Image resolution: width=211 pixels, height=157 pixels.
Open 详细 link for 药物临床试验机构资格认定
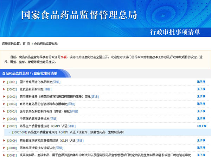[x=59, y=148]
